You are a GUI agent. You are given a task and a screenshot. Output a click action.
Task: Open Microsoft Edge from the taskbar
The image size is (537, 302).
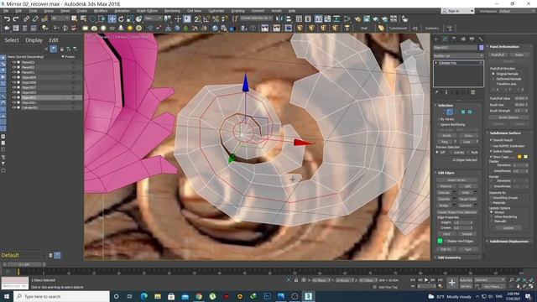click(143, 296)
